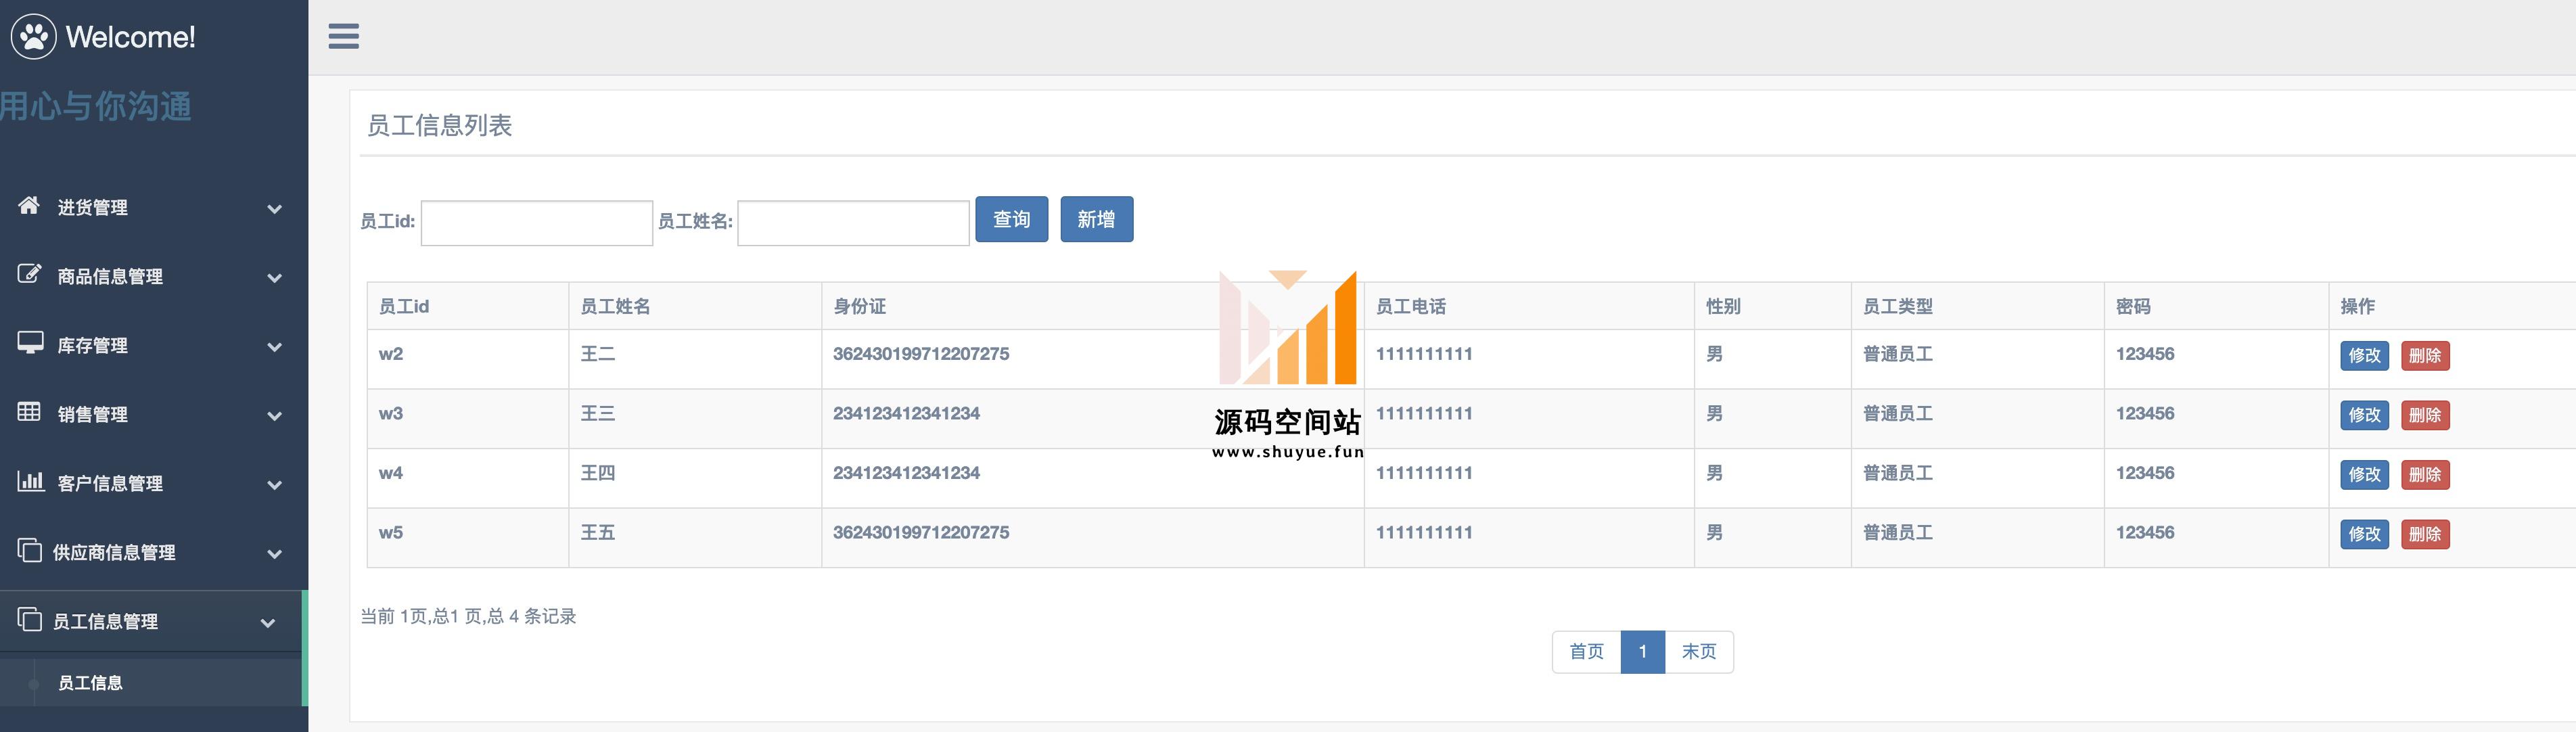
Task: Focus the 员工id search field
Action: (x=537, y=222)
